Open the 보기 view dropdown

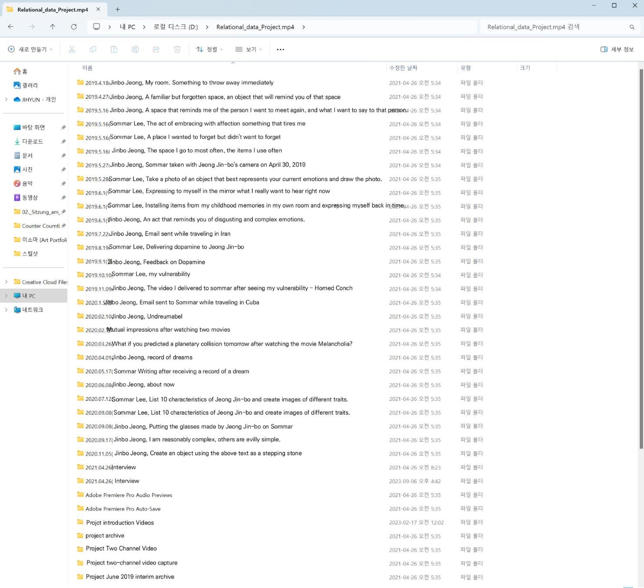click(x=248, y=50)
